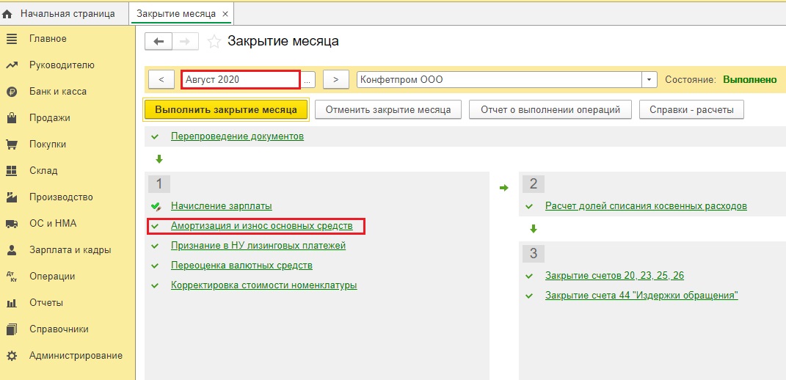Open the Покупки cart icon
Screen dimensions: 786x380
pos(12,145)
